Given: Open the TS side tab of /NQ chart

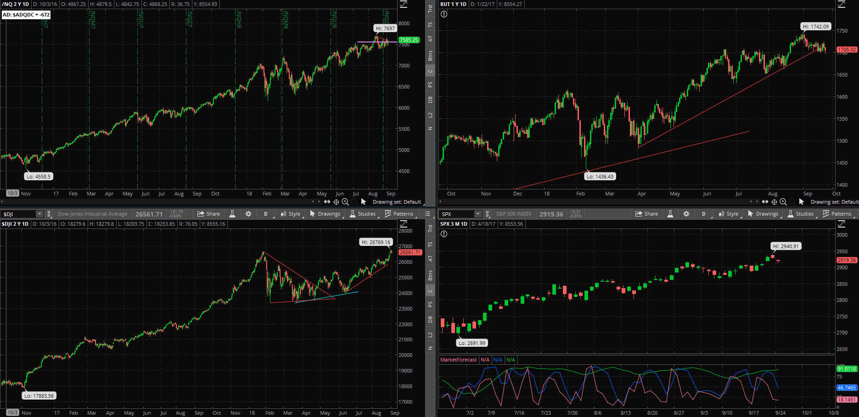Looking at the screenshot, I should click(430, 25).
